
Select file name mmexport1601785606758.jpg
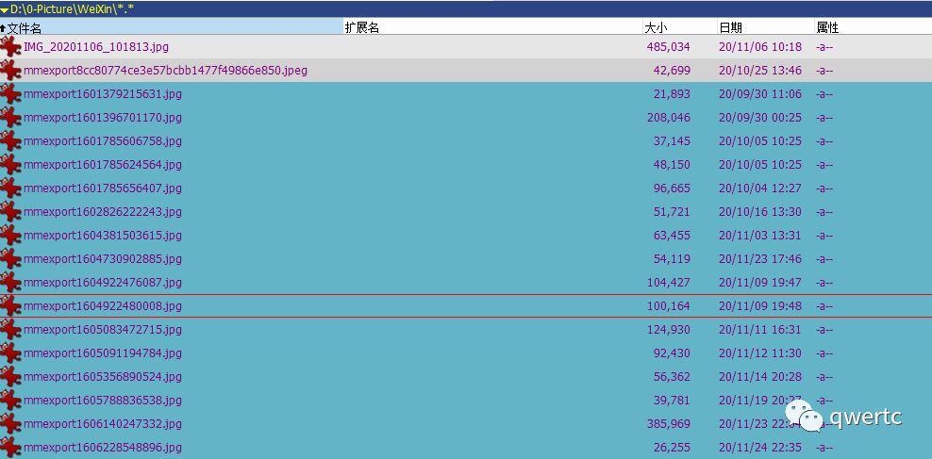coord(103,141)
